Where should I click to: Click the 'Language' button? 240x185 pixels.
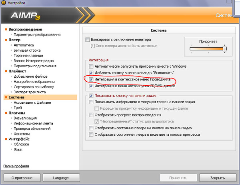click(61, 178)
